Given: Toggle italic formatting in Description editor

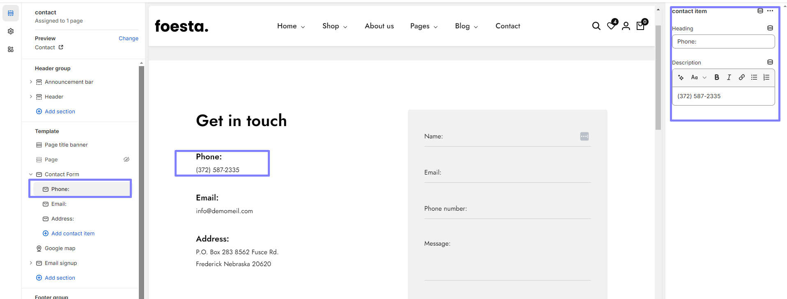Looking at the screenshot, I should click(729, 77).
